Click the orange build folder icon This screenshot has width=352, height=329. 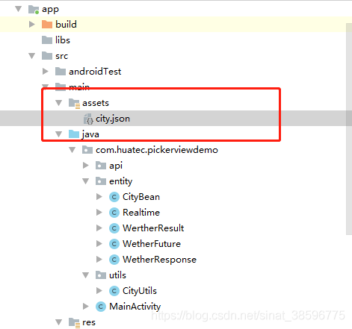(x=47, y=25)
